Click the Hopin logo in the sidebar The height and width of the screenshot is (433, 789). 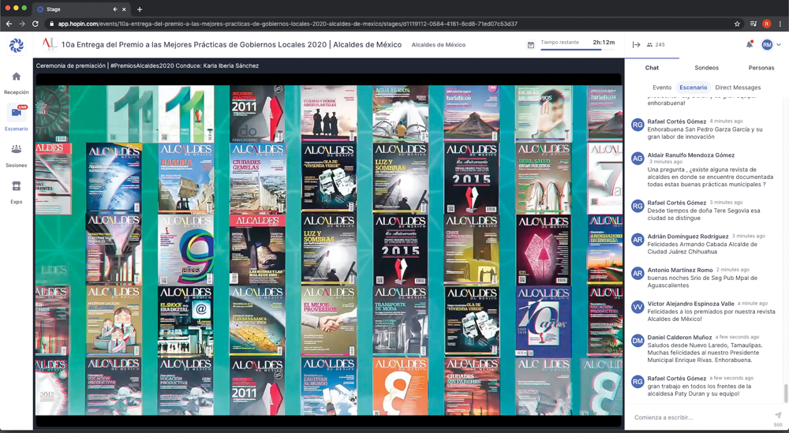click(16, 45)
